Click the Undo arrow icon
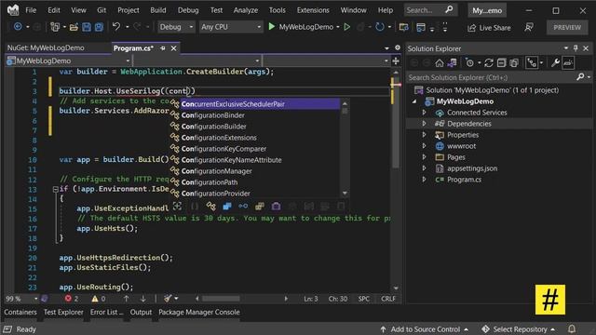 (116, 27)
